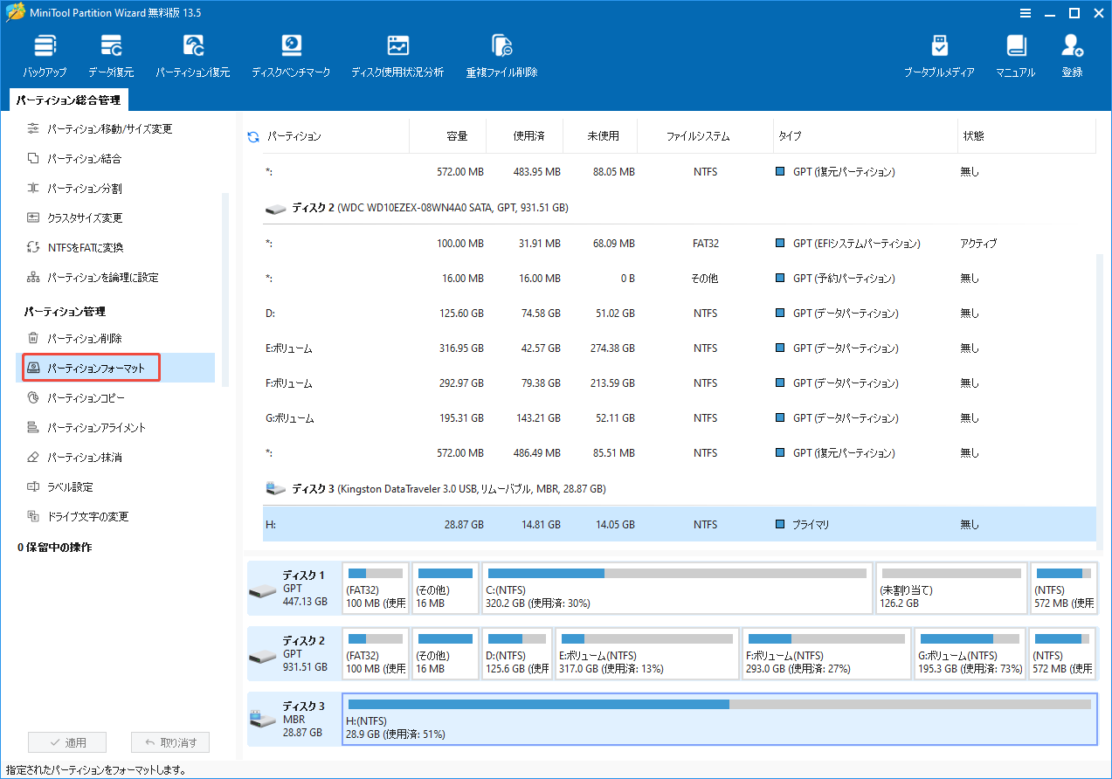Viewport: 1112px width, 779px height.
Task: Open the マニュアル (Manual)
Action: point(1014,52)
